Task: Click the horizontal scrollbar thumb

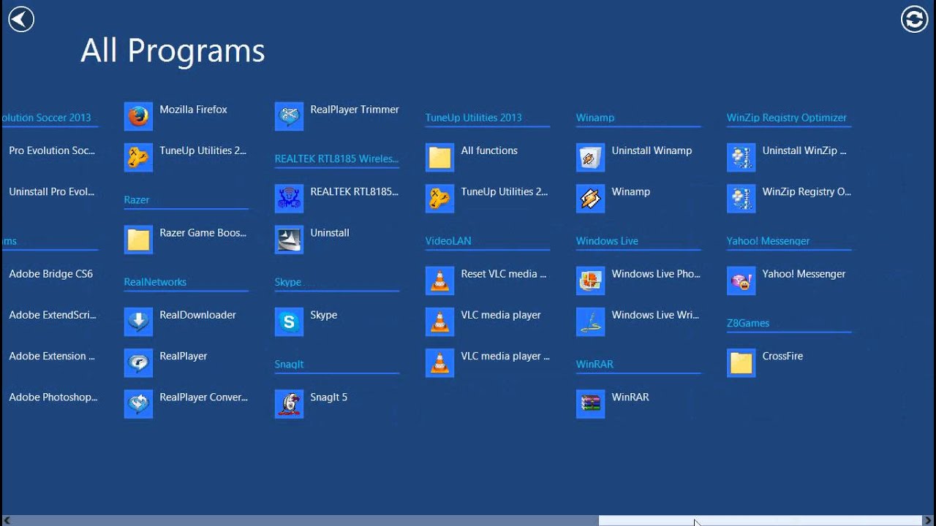Action: click(760, 521)
